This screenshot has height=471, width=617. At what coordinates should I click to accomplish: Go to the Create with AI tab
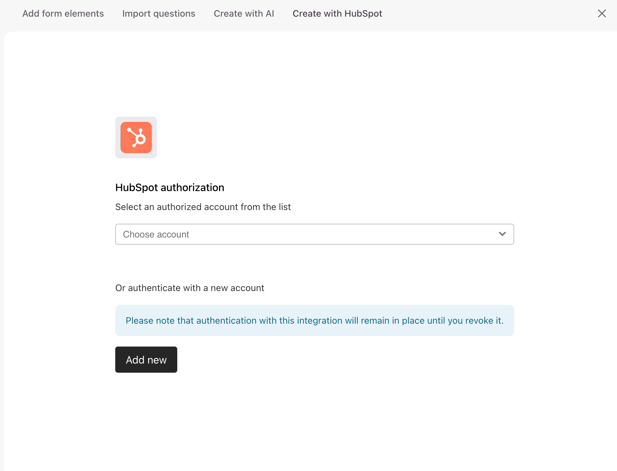[x=244, y=13]
